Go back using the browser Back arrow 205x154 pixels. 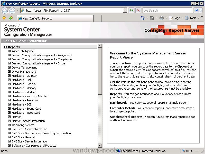5,11
